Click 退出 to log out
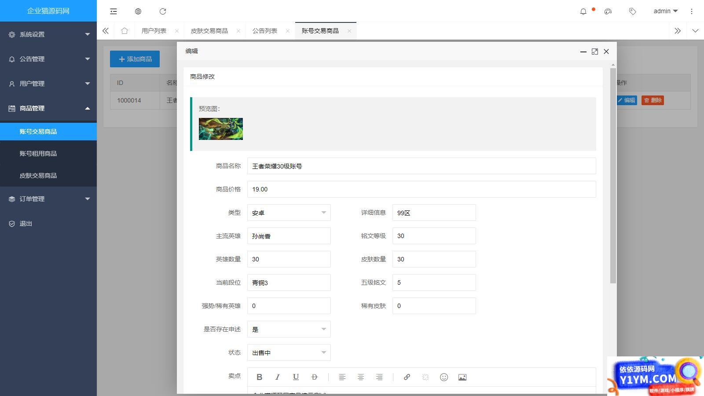This screenshot has width=704, height=396. 48,224
